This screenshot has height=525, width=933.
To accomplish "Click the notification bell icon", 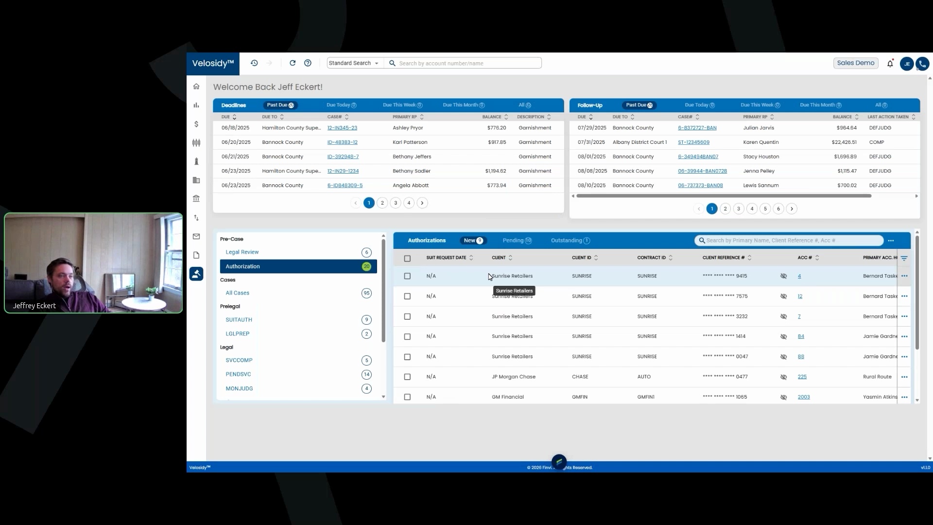I will pos(890,64).
